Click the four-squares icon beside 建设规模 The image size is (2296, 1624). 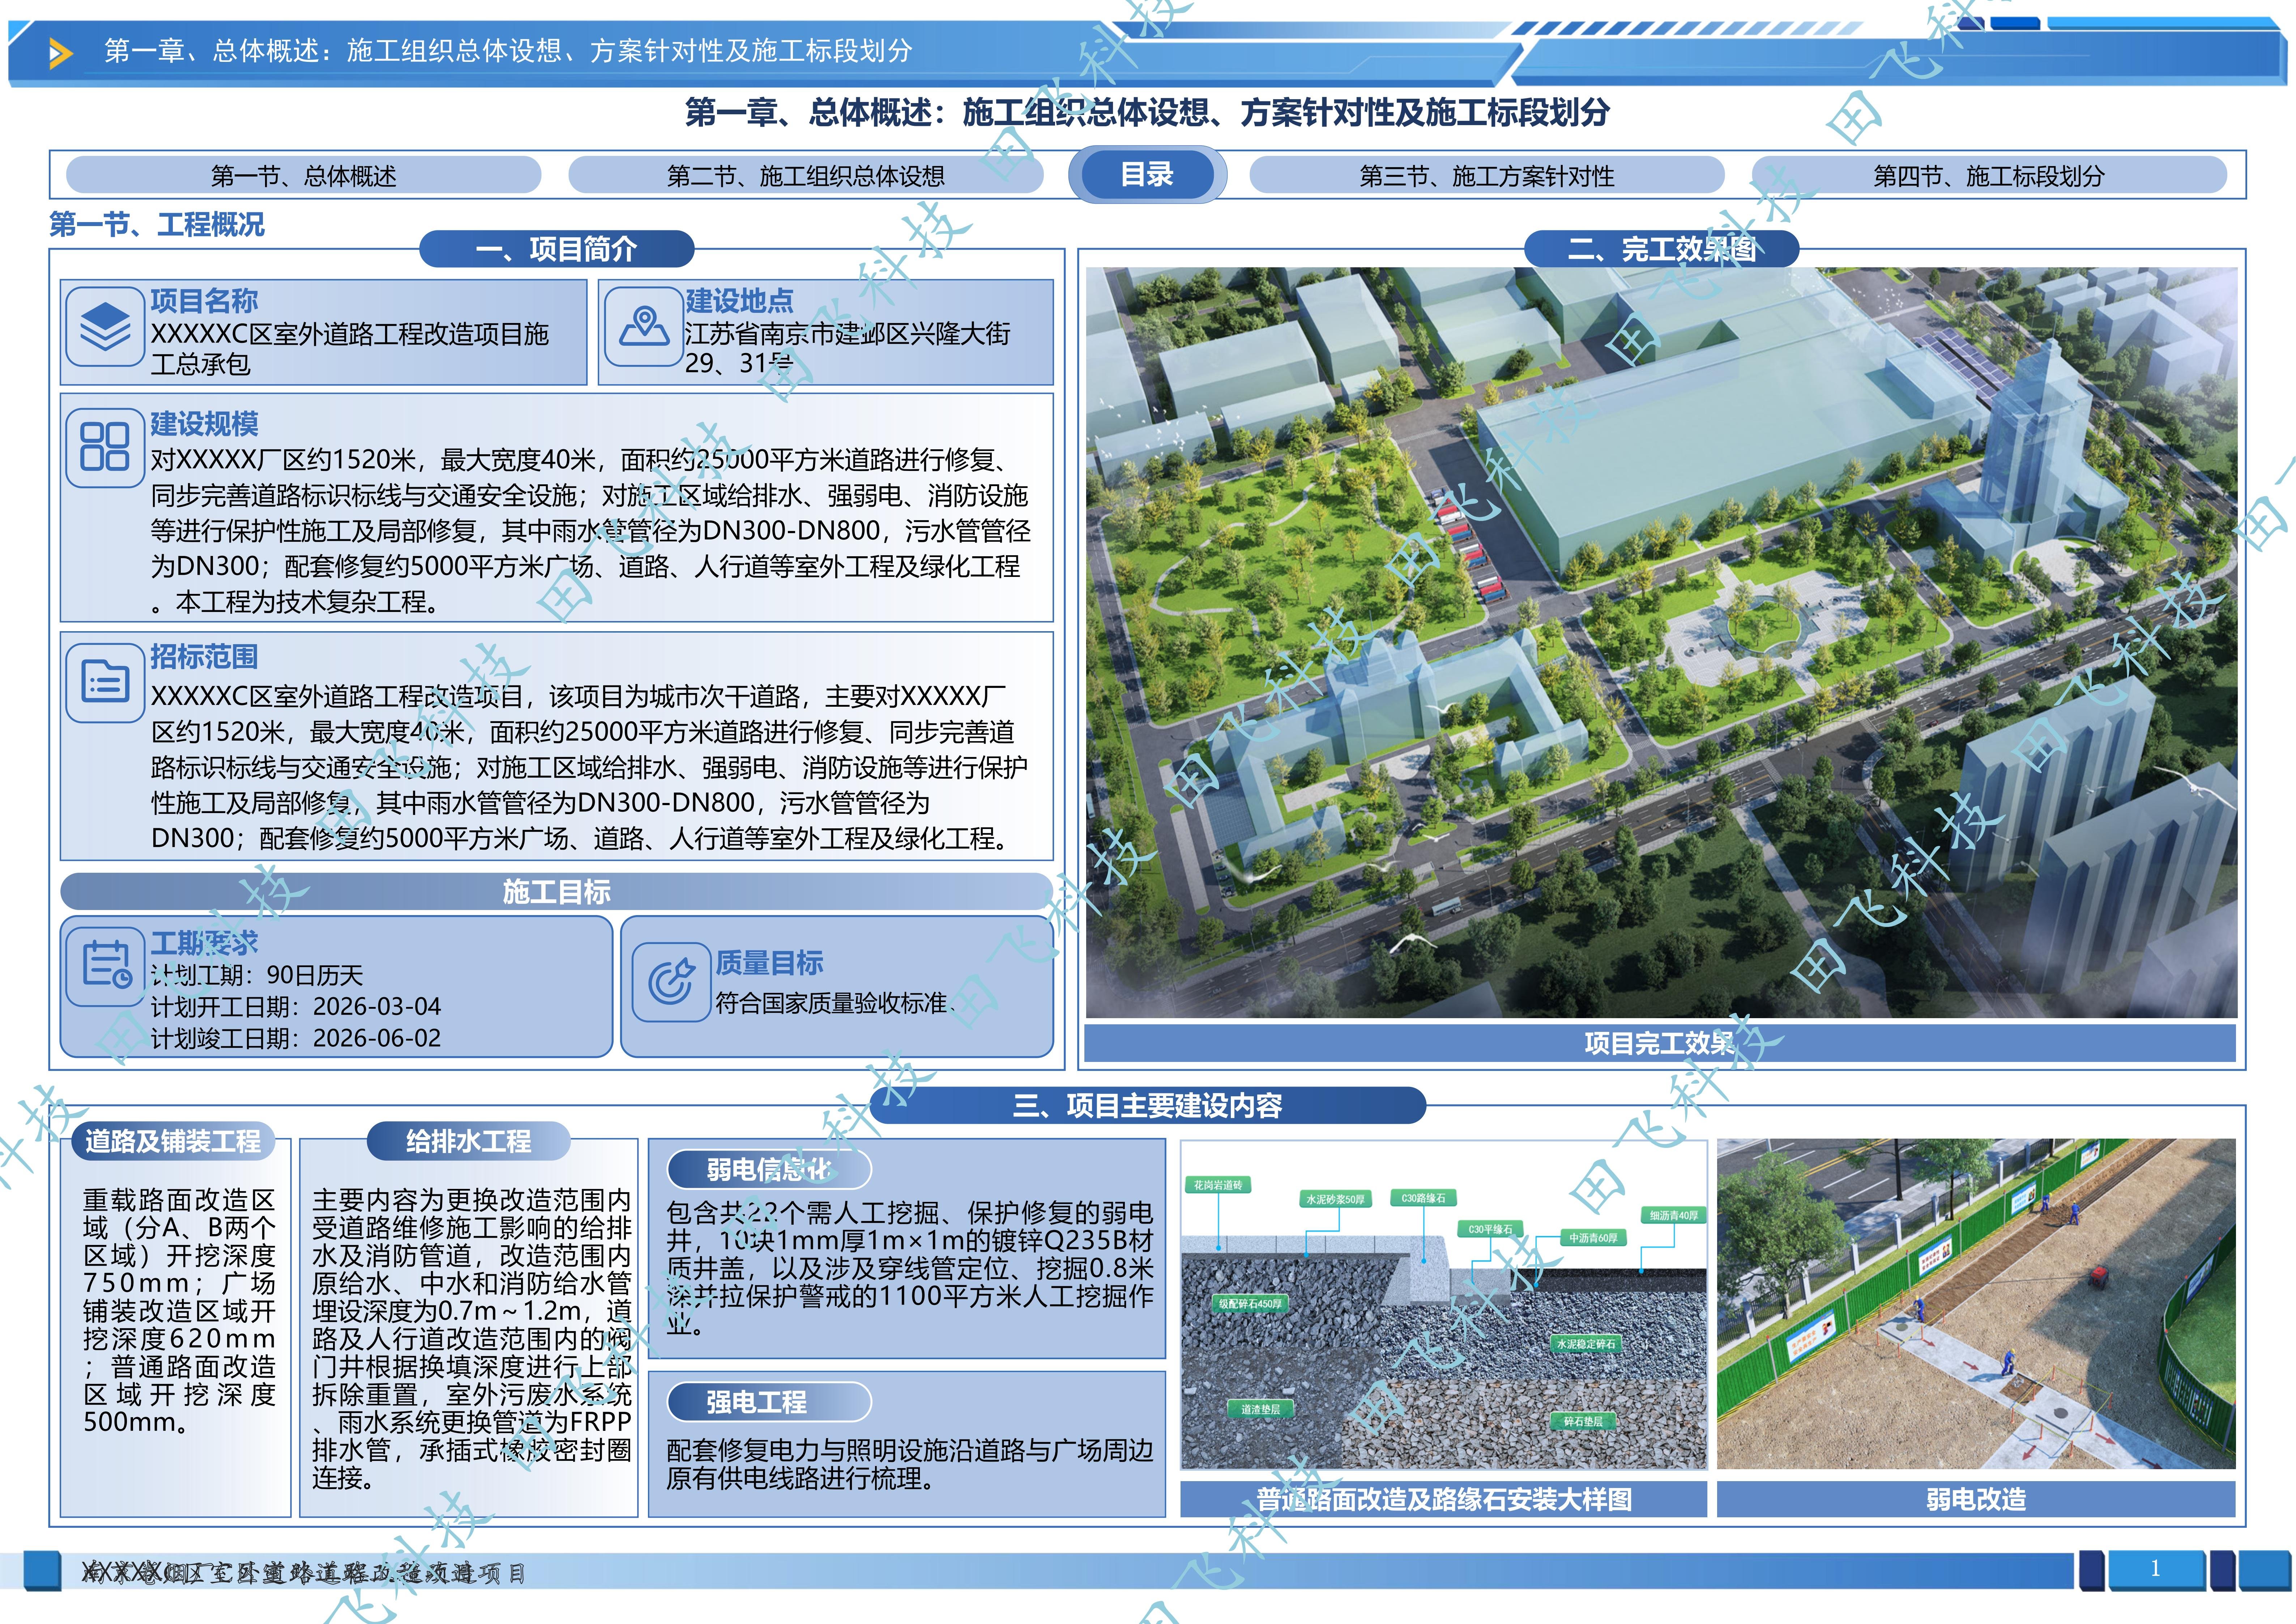click(x=105, y=447)
